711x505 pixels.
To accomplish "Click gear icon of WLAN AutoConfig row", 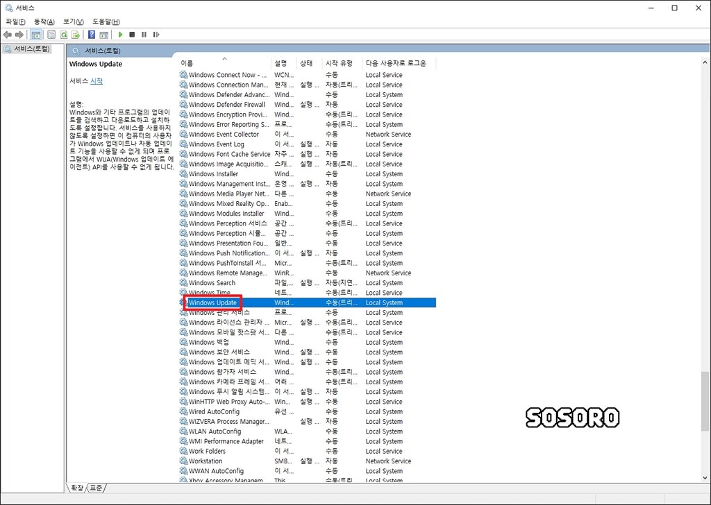I will (183, 431).
